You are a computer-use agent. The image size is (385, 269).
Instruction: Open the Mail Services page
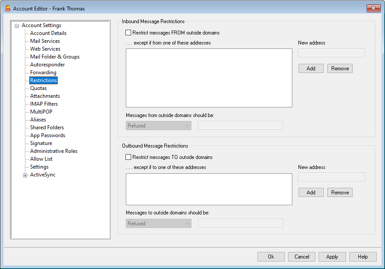point(45,41)
